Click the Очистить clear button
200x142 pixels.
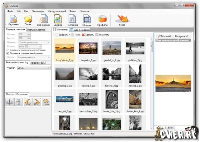102,35
